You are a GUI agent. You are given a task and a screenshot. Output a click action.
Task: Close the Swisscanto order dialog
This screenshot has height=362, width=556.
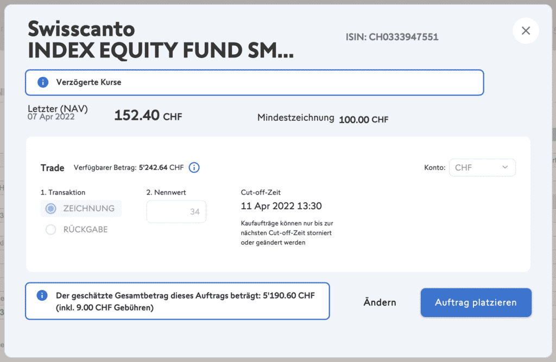525,31
